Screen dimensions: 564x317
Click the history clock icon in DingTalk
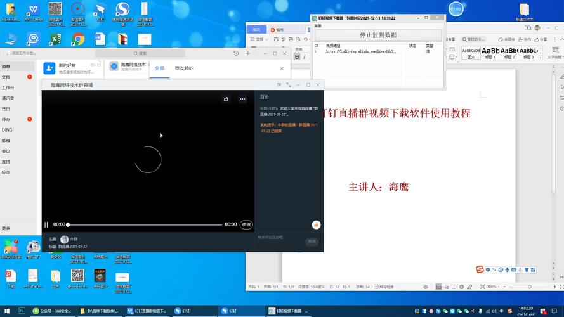pyautogui.click(x=236, y=53)
